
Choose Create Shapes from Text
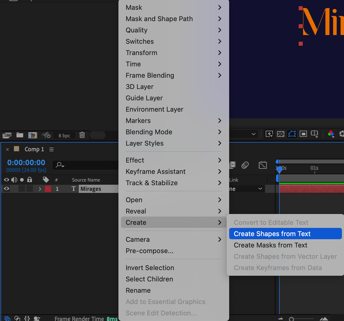[272, 234]
